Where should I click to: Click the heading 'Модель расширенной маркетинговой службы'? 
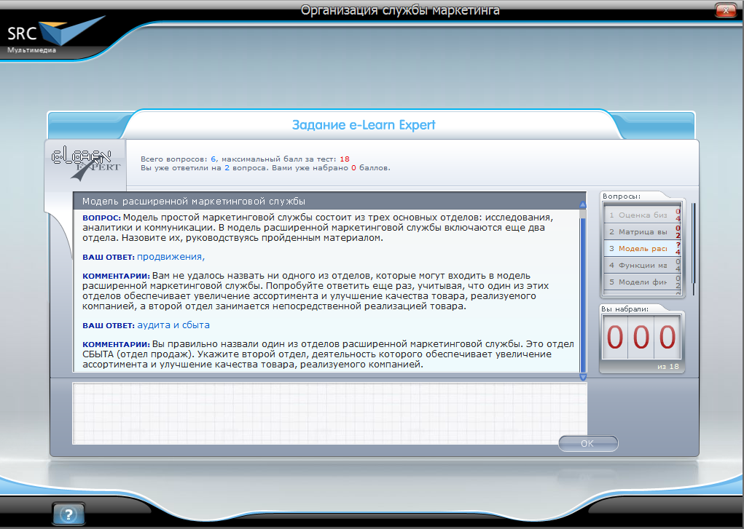(x=194, y=202)
